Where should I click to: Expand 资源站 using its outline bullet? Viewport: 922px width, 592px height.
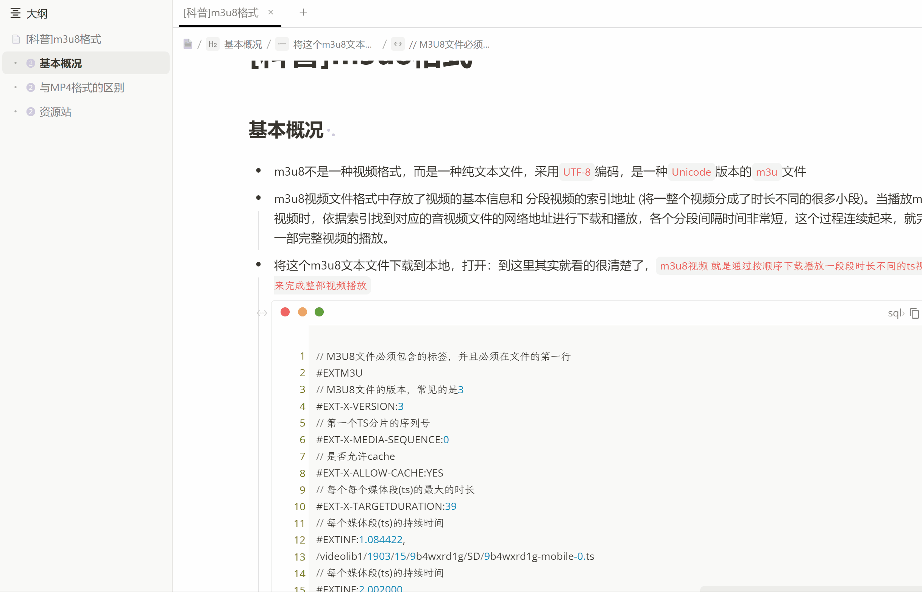click(x=16, y=112)
